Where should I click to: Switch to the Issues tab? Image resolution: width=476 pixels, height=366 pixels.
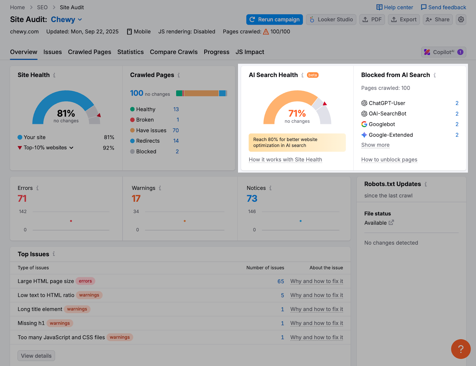(x=52, y=52)
